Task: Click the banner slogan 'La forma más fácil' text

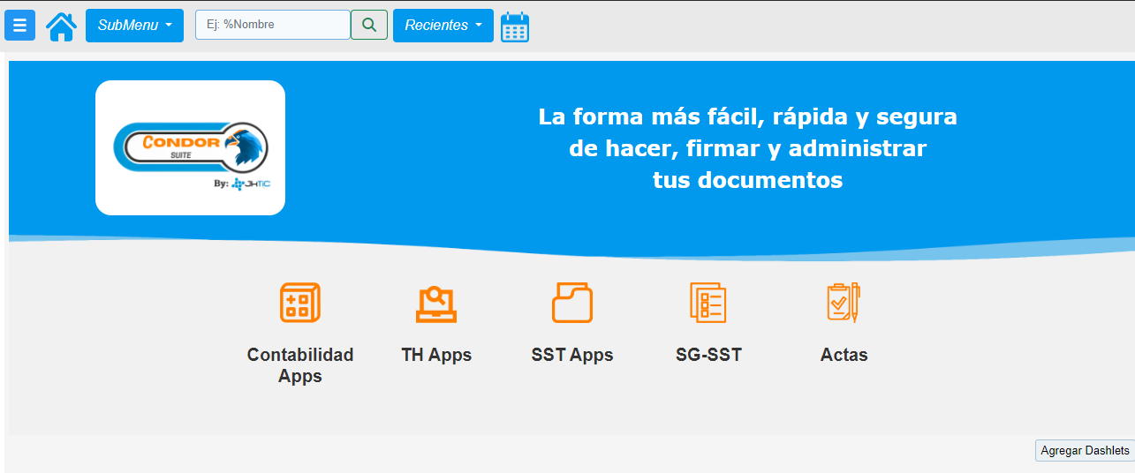Action: [x=748, y=148]
